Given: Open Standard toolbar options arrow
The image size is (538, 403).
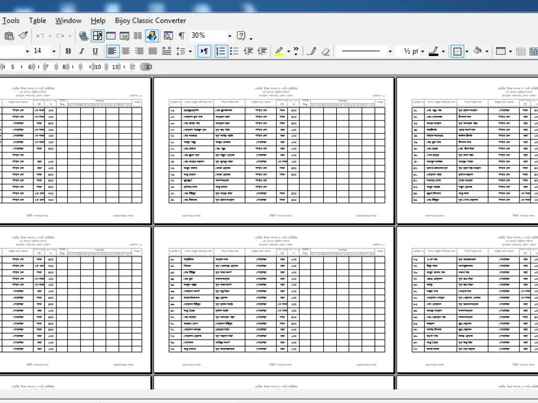Looking at the screenshot, I should (x=251, y=38).
